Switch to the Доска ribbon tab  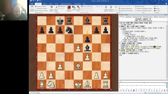click(51, 4)
